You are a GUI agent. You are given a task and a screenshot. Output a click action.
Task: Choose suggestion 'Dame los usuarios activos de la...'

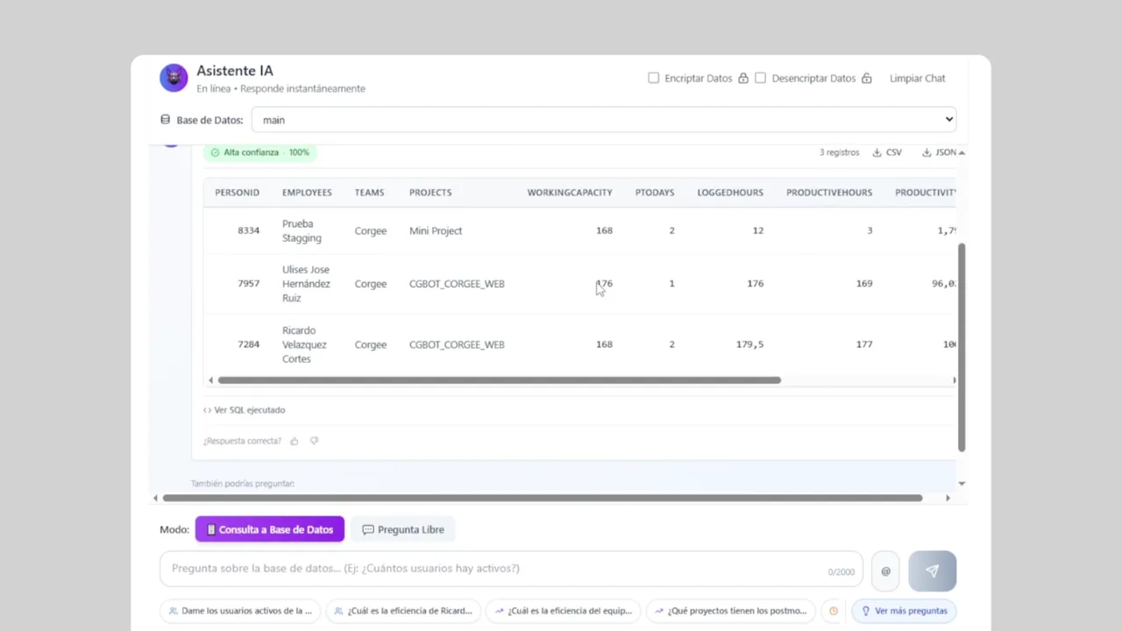tap(240, 611)
